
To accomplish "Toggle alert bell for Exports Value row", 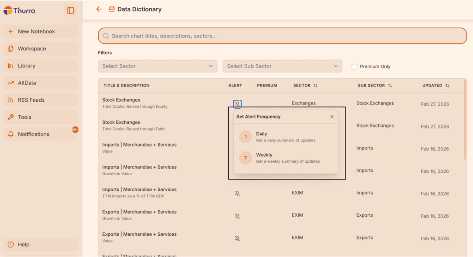I will 237,238.
